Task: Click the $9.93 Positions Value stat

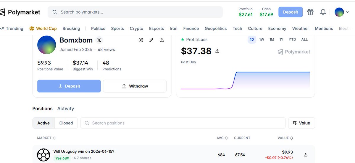Action: click(x=50, y=65)
